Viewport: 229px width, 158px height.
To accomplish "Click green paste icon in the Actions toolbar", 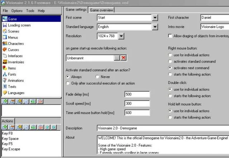I will 33,127.
